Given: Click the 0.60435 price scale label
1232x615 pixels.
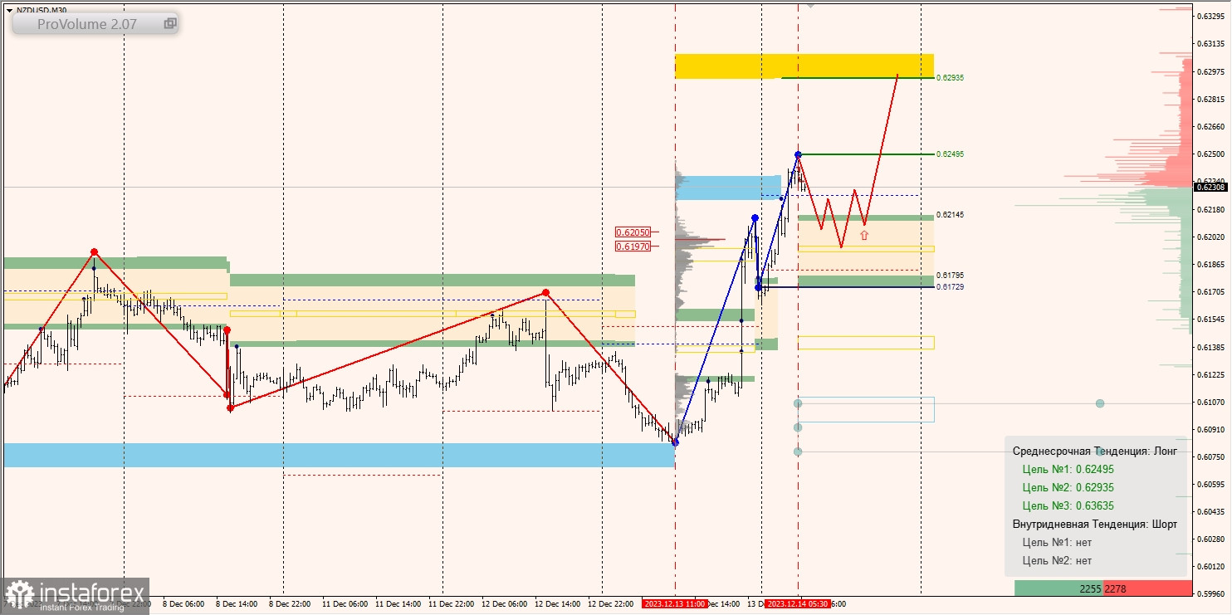Looking at the screenshot, I should coord(1213,511).
